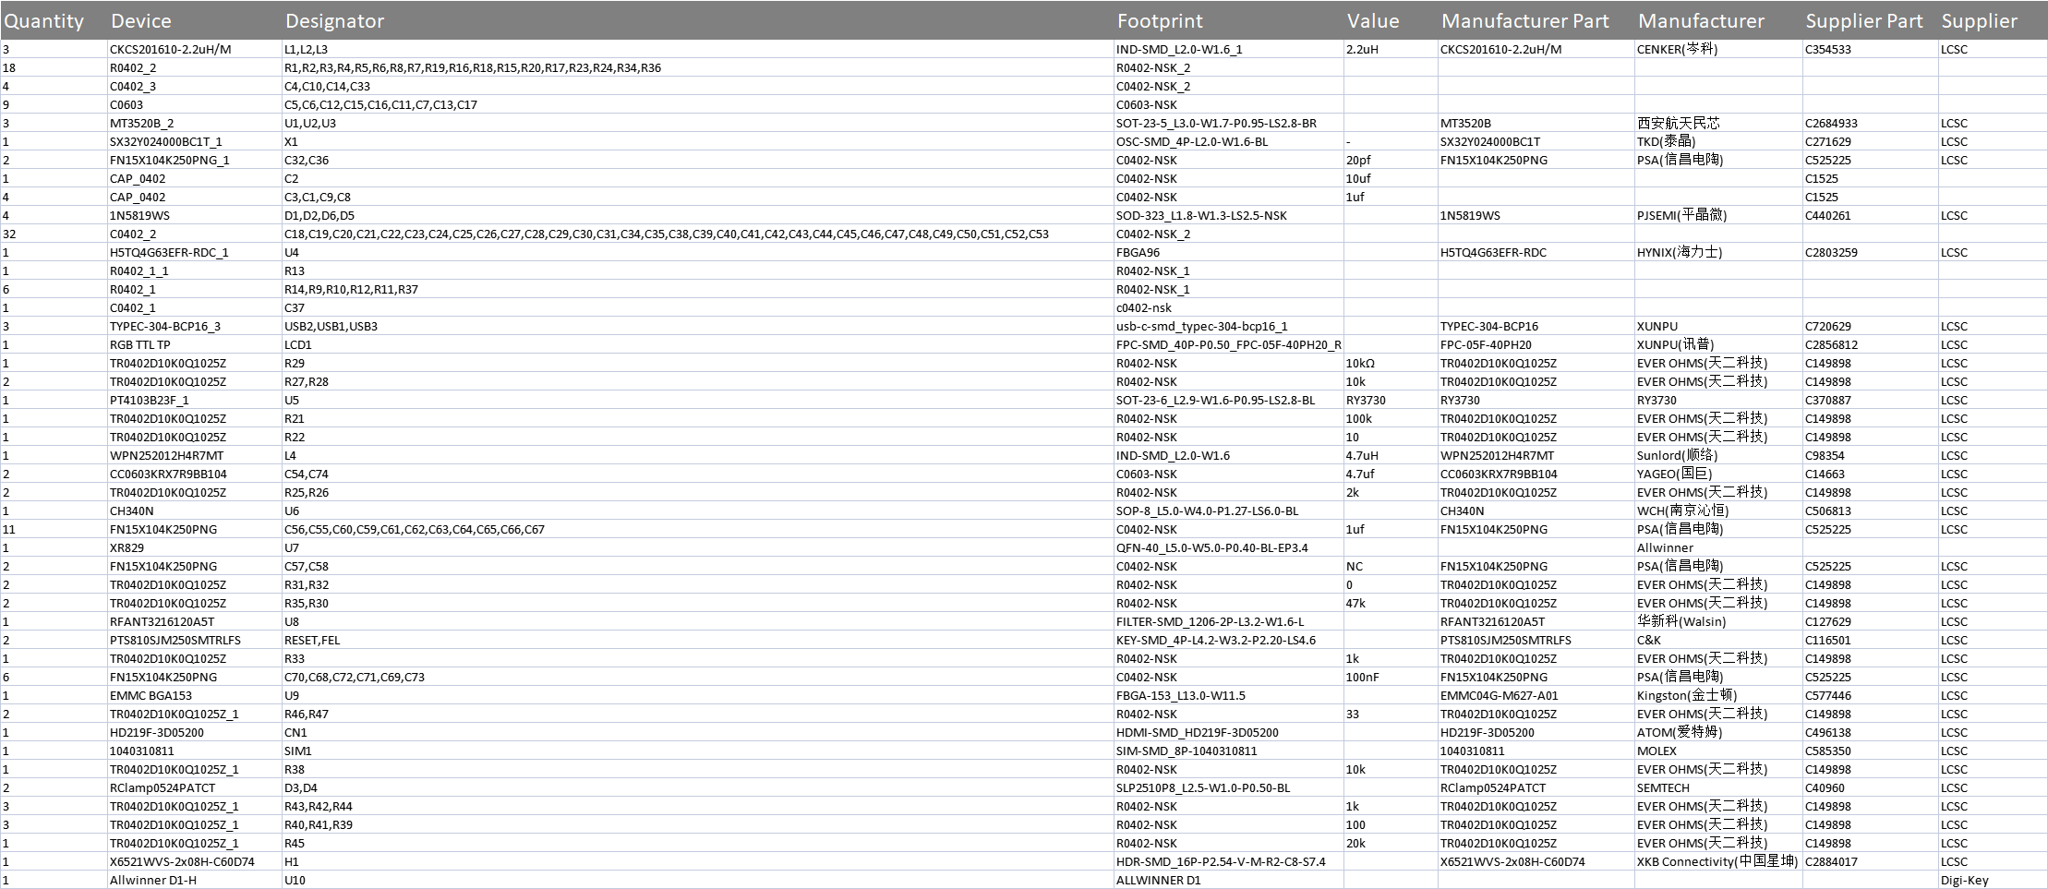Select manufacturer PJSEMI(平晶微)
Image resolution: width=2048 pixels, height=889 pixels.
[x=1681, y=215]
